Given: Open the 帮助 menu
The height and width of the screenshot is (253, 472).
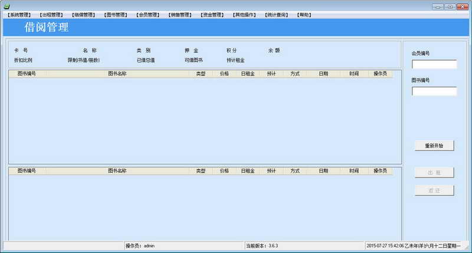Looking at the screenshot, I should pyautogui.click(x=304, y=15).
